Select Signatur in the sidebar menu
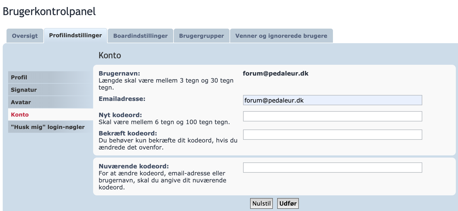Viewport: 458px width, 211px height. pyautogui.click(x=24, y=90)
